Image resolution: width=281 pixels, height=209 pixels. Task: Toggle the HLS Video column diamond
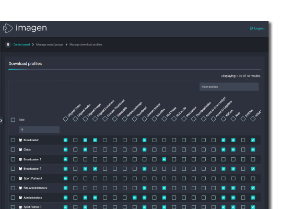tap(164, 119)
